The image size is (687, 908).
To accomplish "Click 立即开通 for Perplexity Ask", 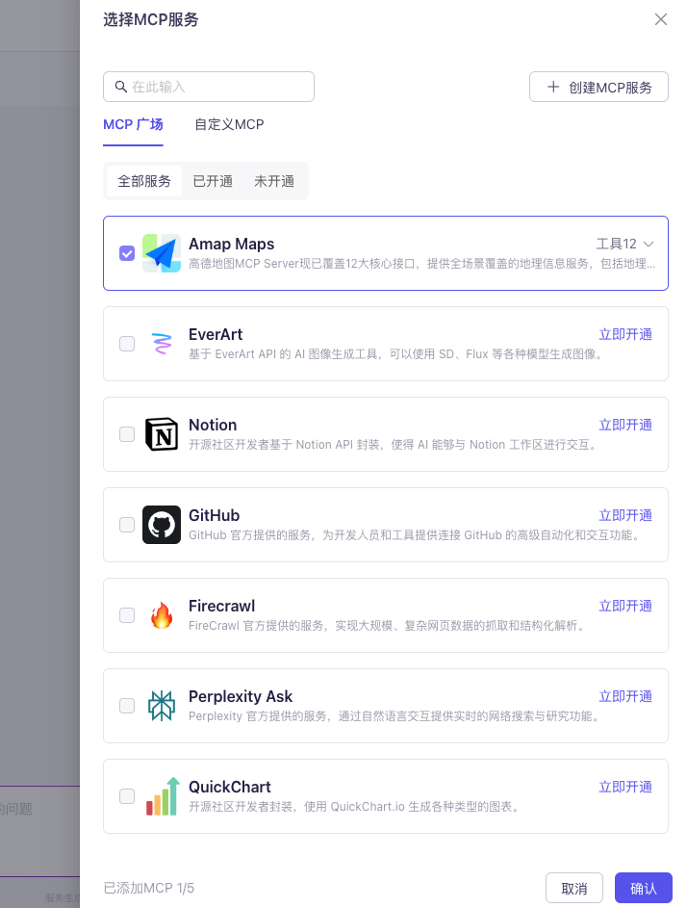I will coord(625,696).
